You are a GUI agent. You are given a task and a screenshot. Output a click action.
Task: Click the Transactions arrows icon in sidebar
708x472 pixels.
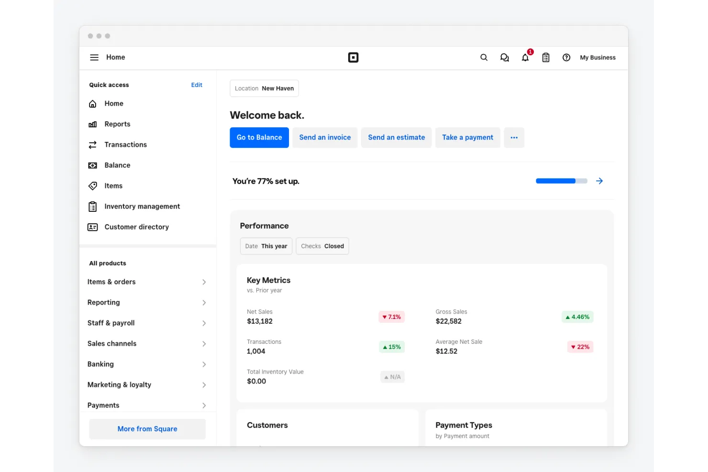pyautogui.click(x=93, y=144)
